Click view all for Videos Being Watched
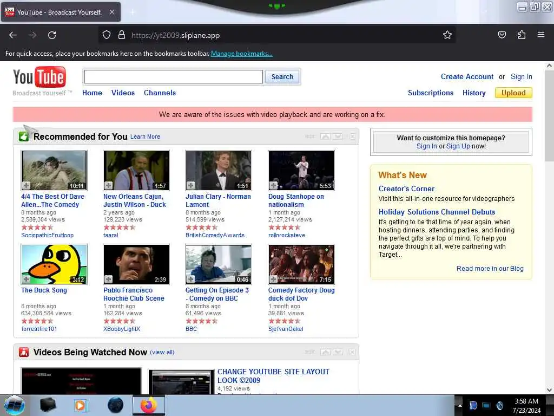 (162, 352)
